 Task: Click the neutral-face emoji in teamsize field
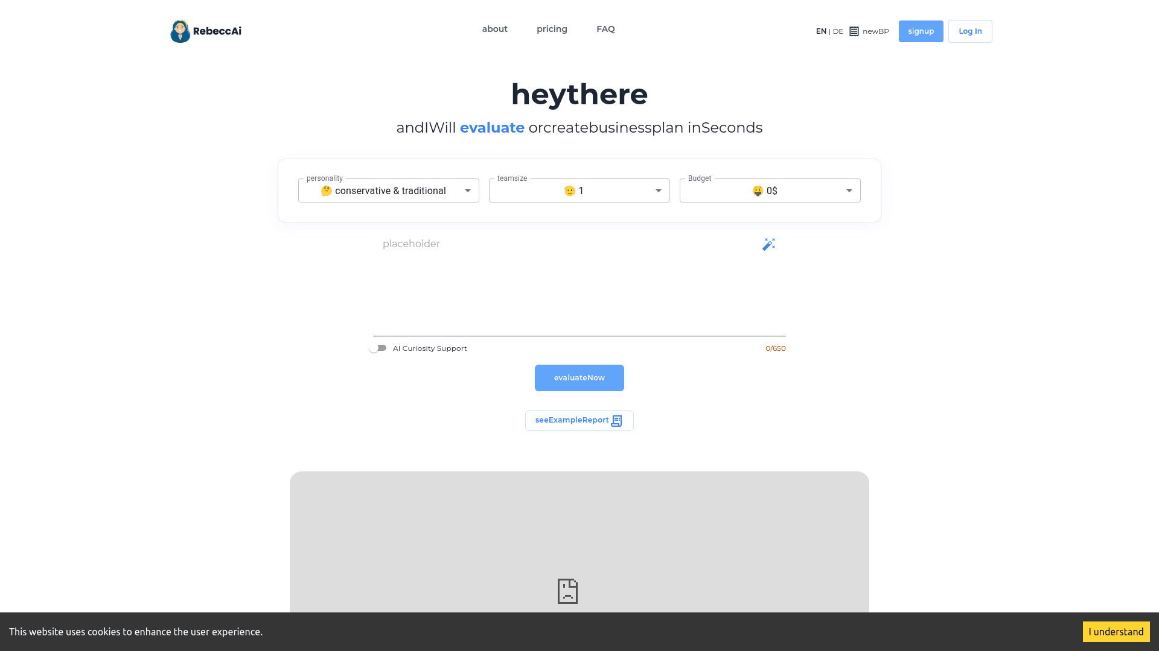coord(569,191)
